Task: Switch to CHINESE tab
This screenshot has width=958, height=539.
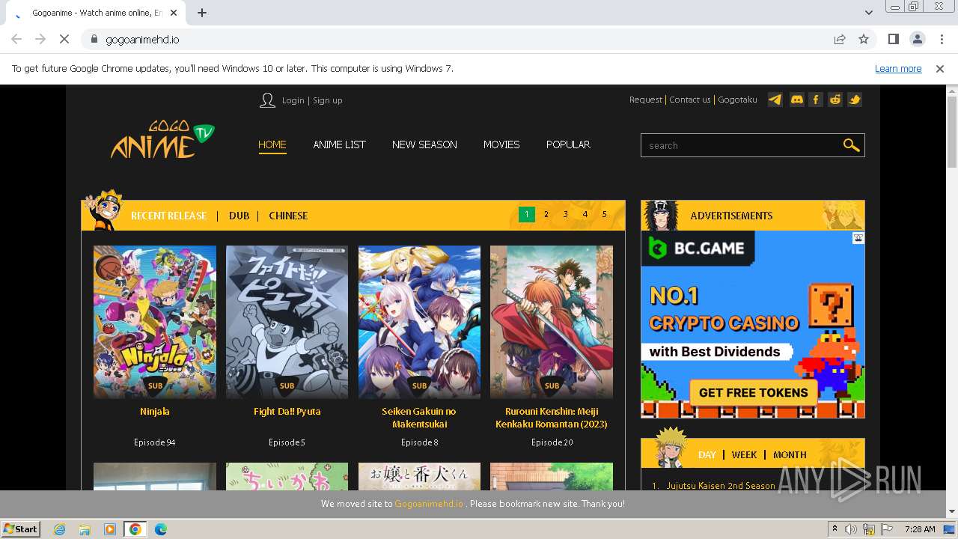Action: (x=288, y=216)
